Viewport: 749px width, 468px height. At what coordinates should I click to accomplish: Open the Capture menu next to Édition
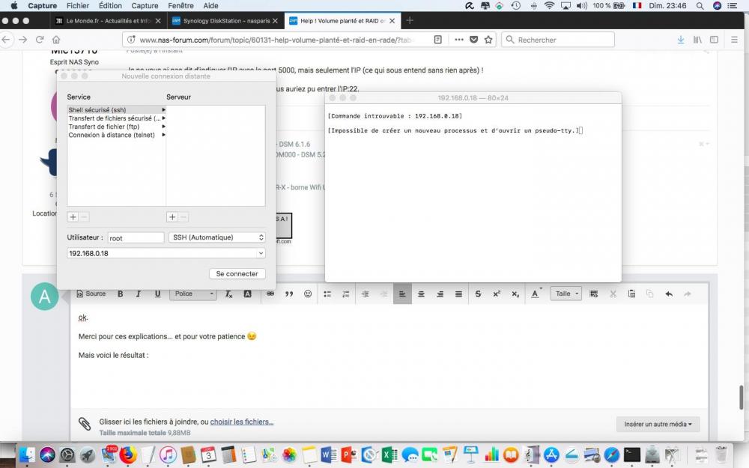(x=145, y=6)
